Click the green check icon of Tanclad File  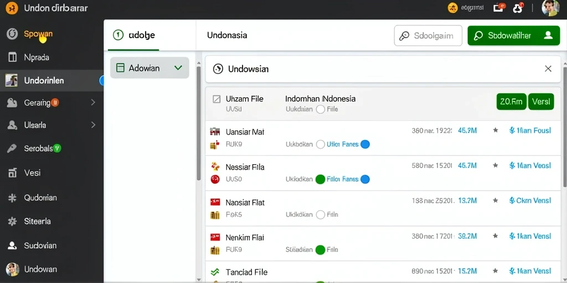click(215, 272)
